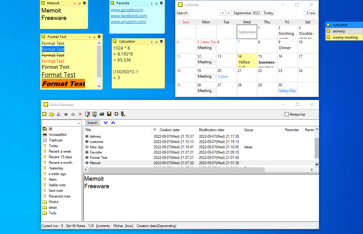Click the trash icon on Calculator note
The height and width of the screenshot is (234, 363).
[161, 41]
